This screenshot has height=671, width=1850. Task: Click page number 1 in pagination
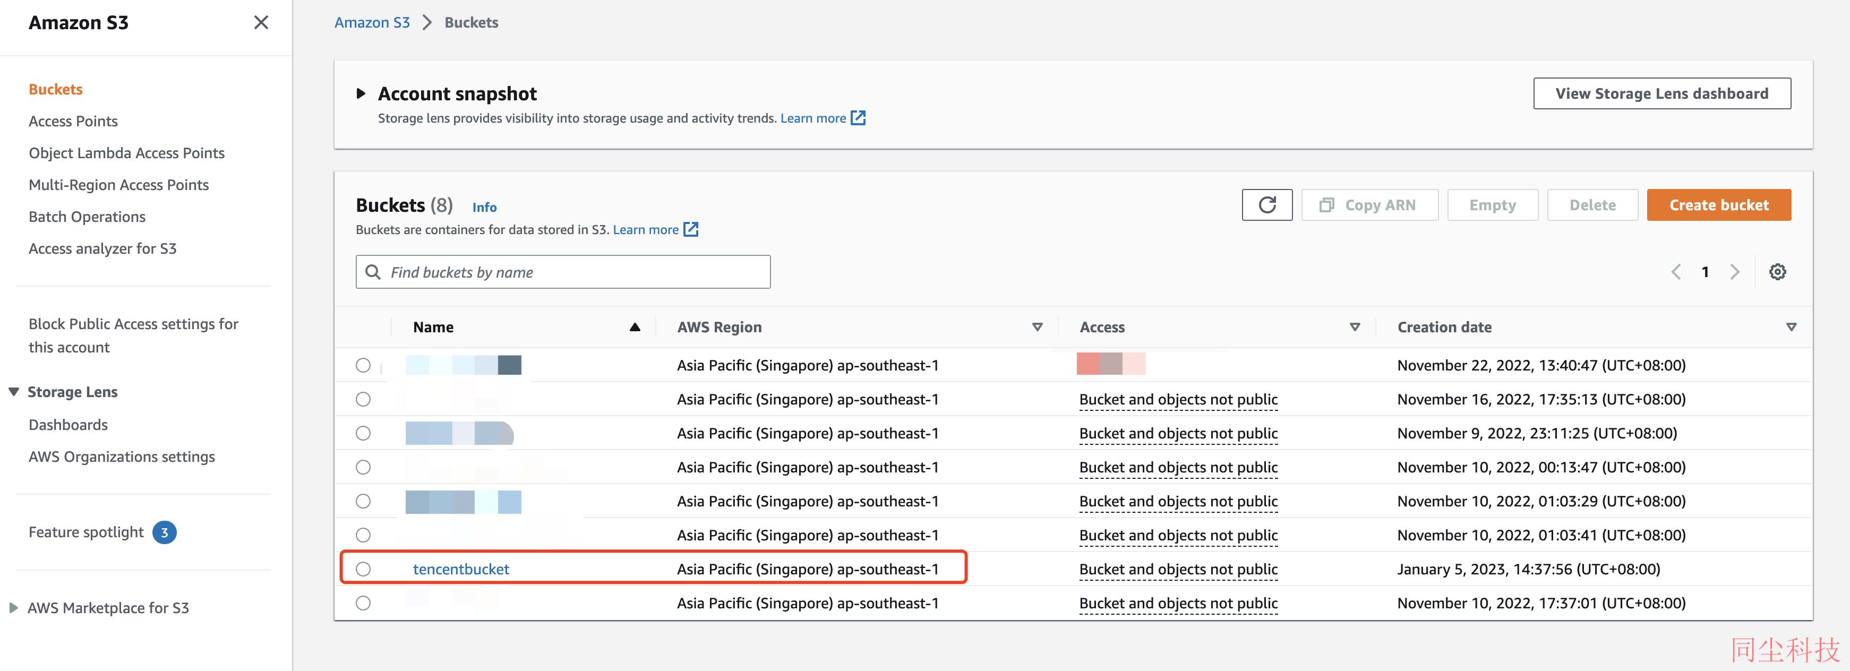pyautogui.click(x=1705, y=272)
